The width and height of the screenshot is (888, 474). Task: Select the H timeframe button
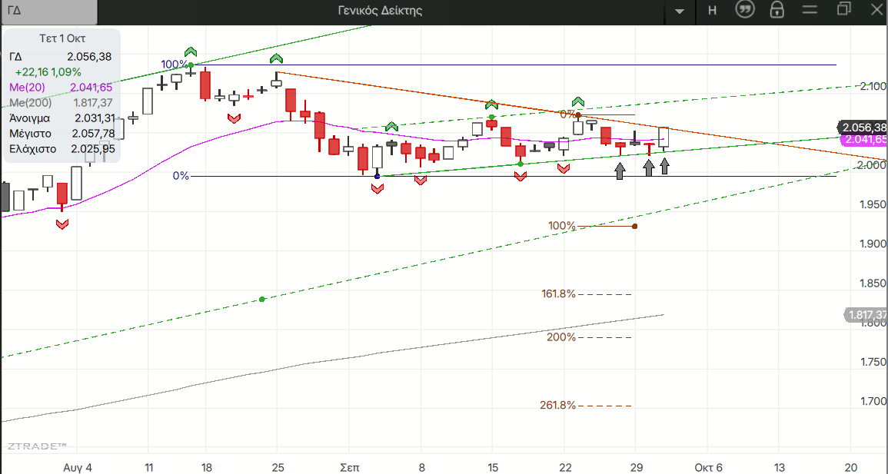pyautogui.click(x=712, y=10)
